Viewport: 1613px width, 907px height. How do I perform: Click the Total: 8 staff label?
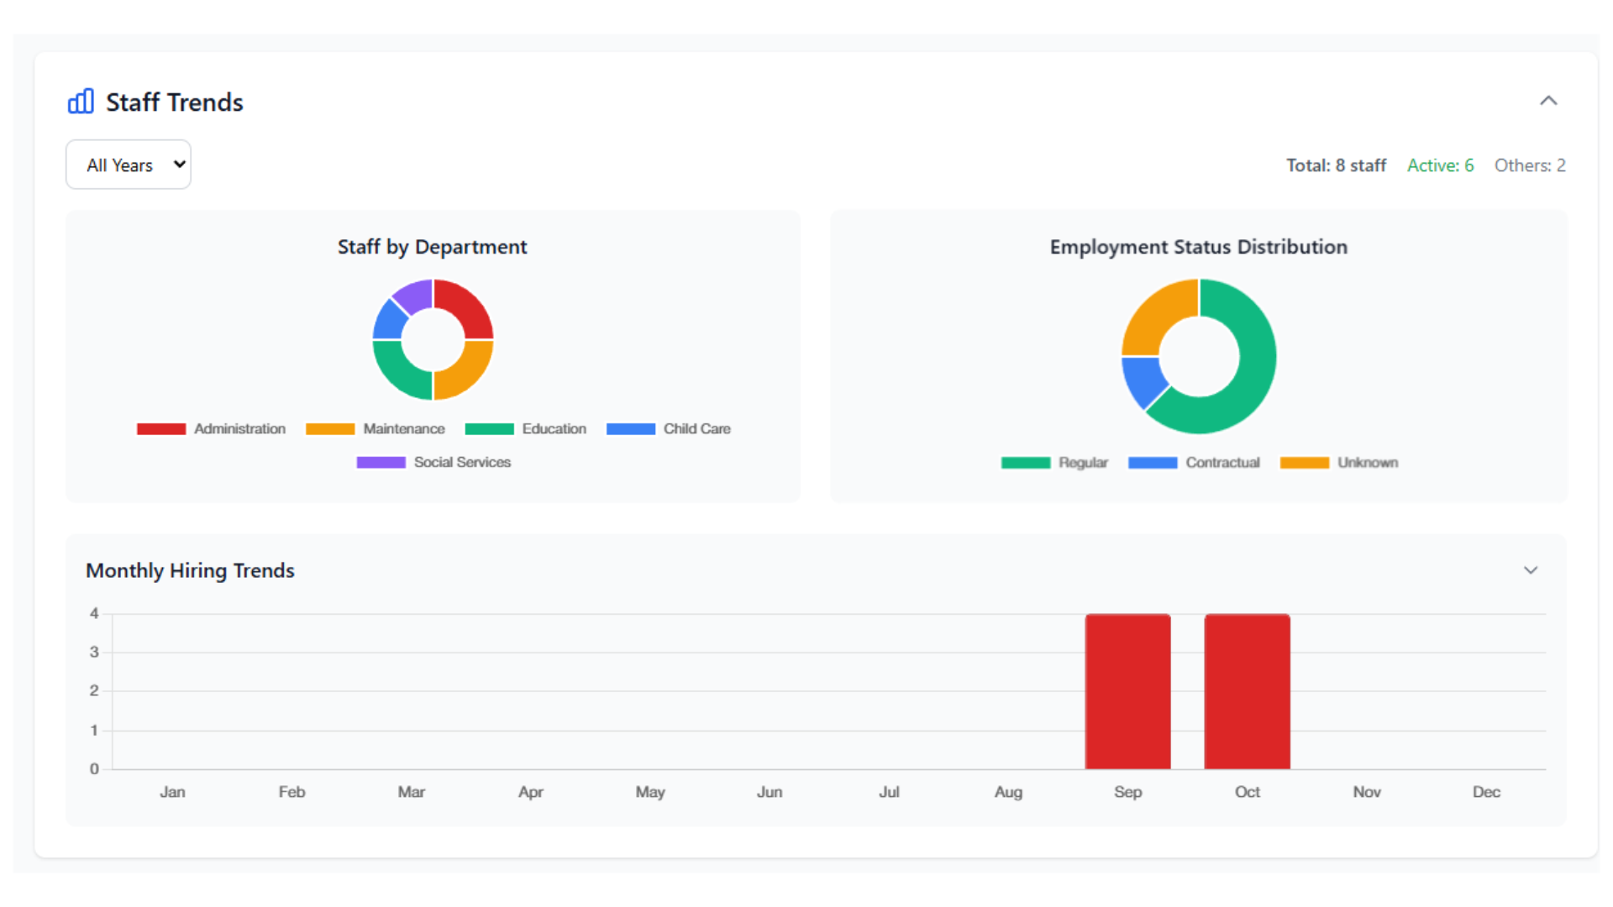coord(1337,165)
